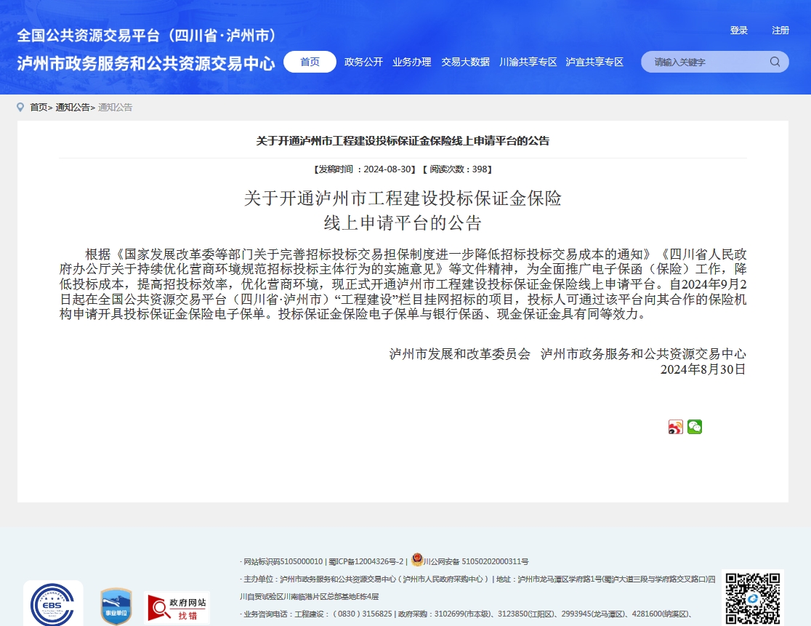Click the search magnifier icon

point(775,62)
